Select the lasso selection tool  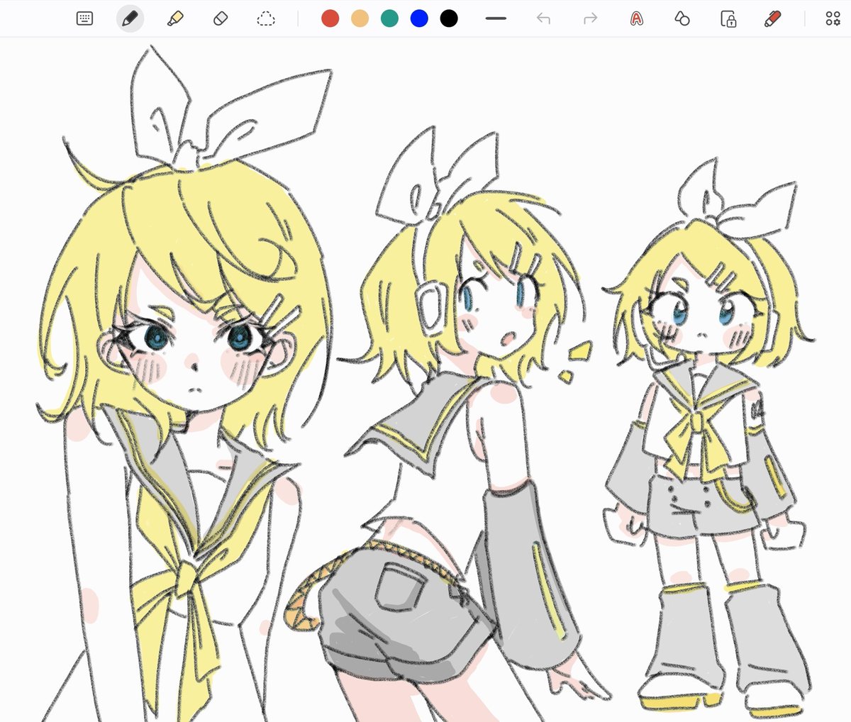click(266, 18)
